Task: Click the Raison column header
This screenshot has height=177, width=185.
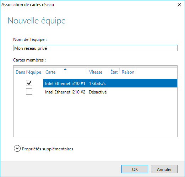Action: coord(128,72)
